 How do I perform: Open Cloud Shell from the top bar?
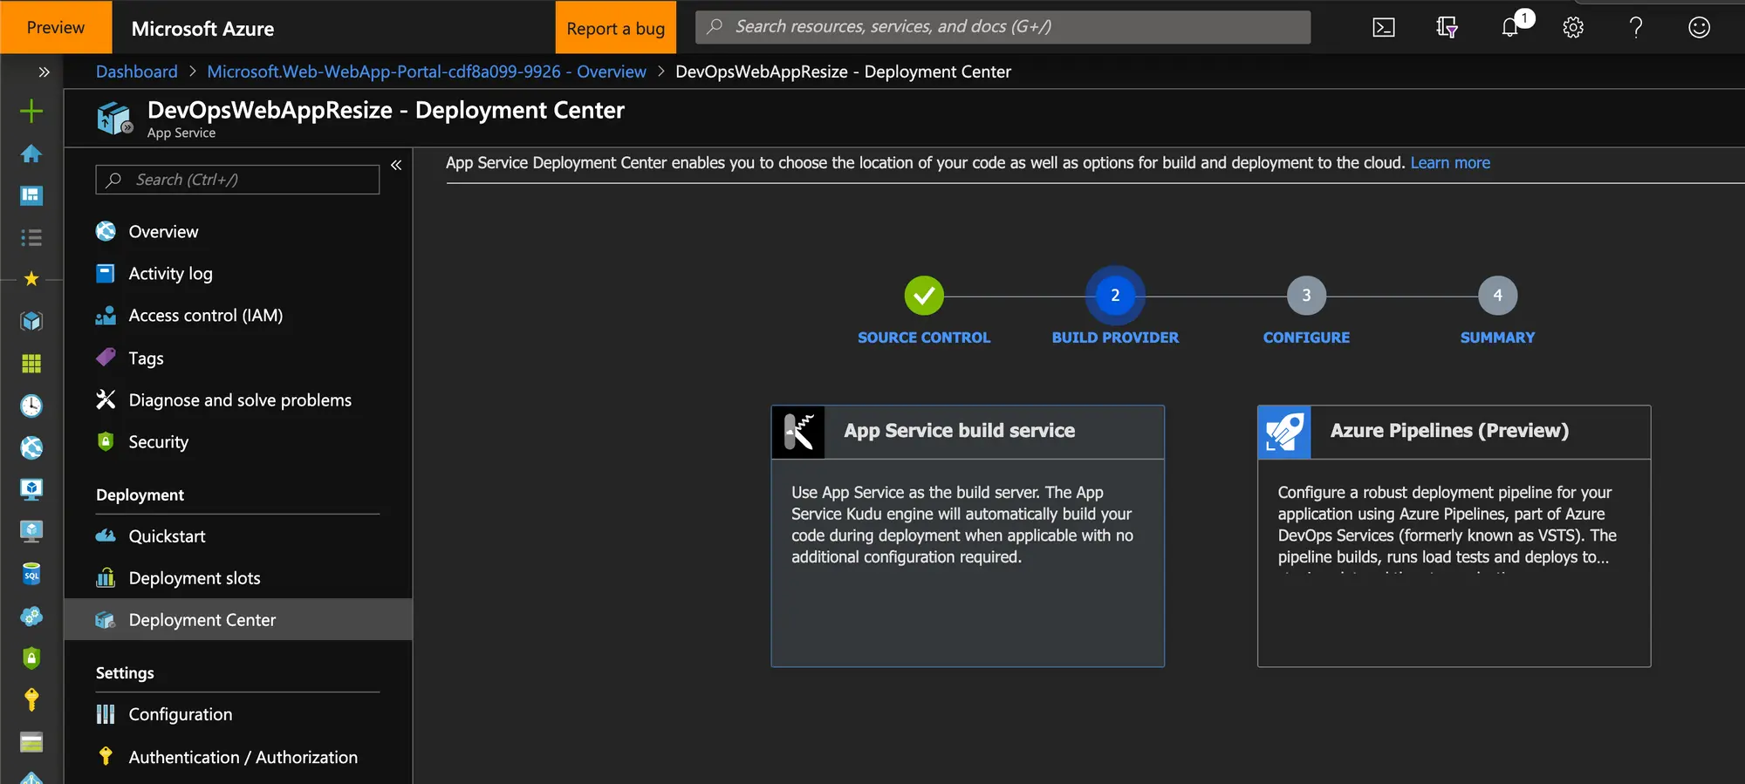click(1384, 27)
